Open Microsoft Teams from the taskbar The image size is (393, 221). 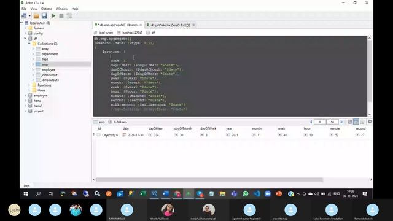click(234, 194)
